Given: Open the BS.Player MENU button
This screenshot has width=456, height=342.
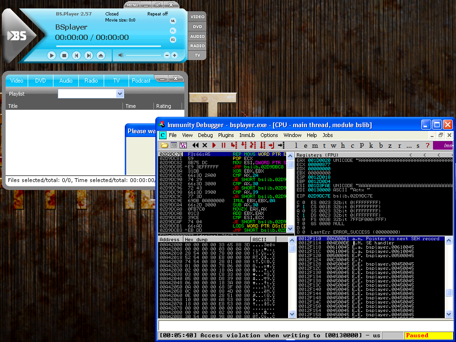Looking at the screenshot, I should click(132, 5).
